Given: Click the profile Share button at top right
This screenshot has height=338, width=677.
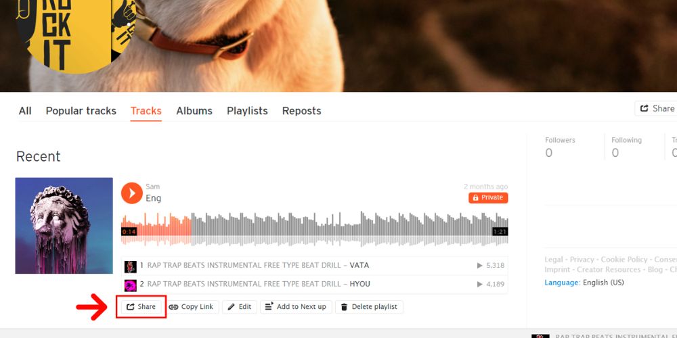Looking at the screenshot, I should 656,108.
